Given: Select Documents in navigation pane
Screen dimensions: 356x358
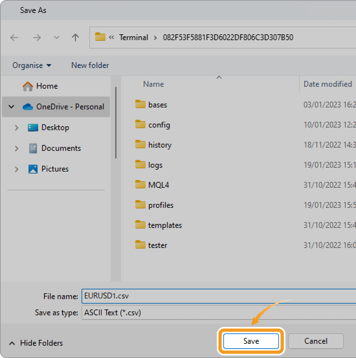Looking at the screenshot, I should (x=61, y=148).
